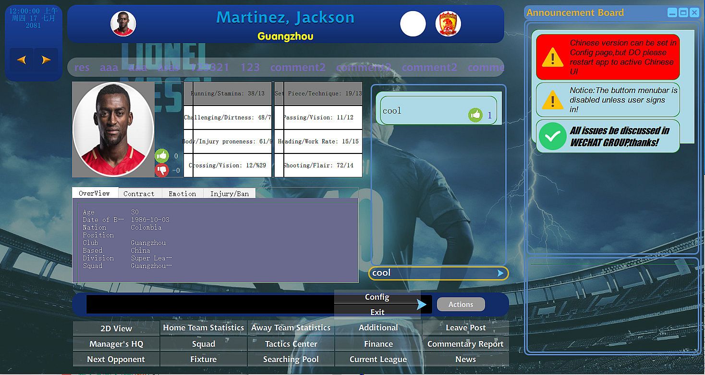Open the Tactics Center

(291, 344)
